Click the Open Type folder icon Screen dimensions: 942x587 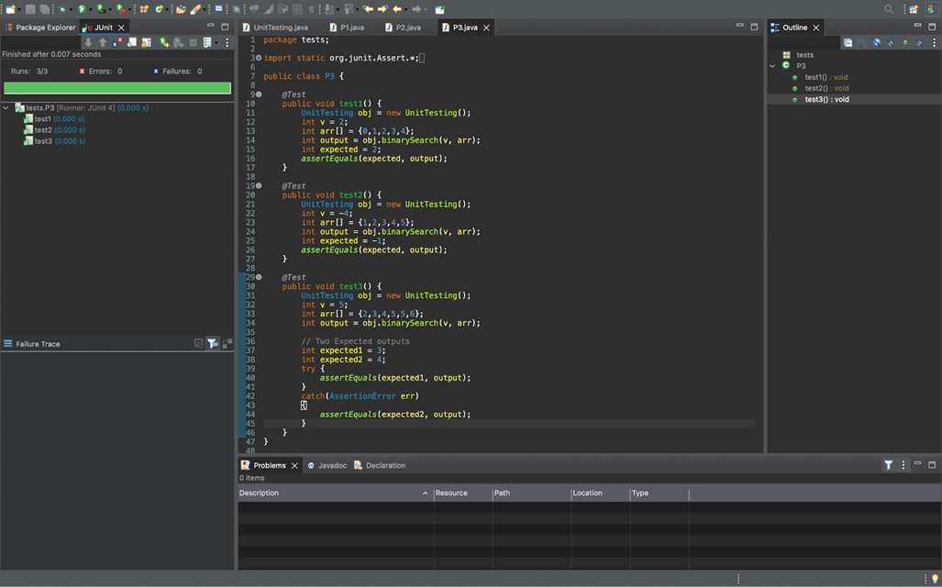(181, 9)
